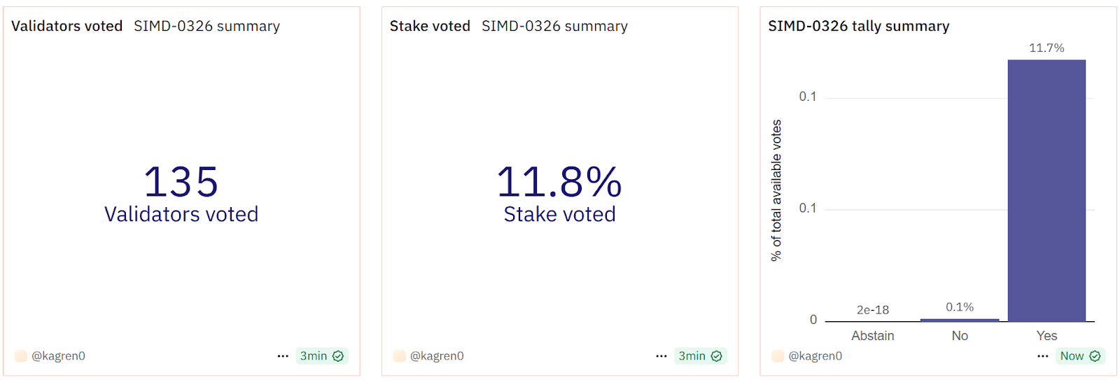Image resolution: width=1120 pixels, height=382 pixels.
Task: Click the check icon beside 3min in Validators panel
Action: point(339,356)
